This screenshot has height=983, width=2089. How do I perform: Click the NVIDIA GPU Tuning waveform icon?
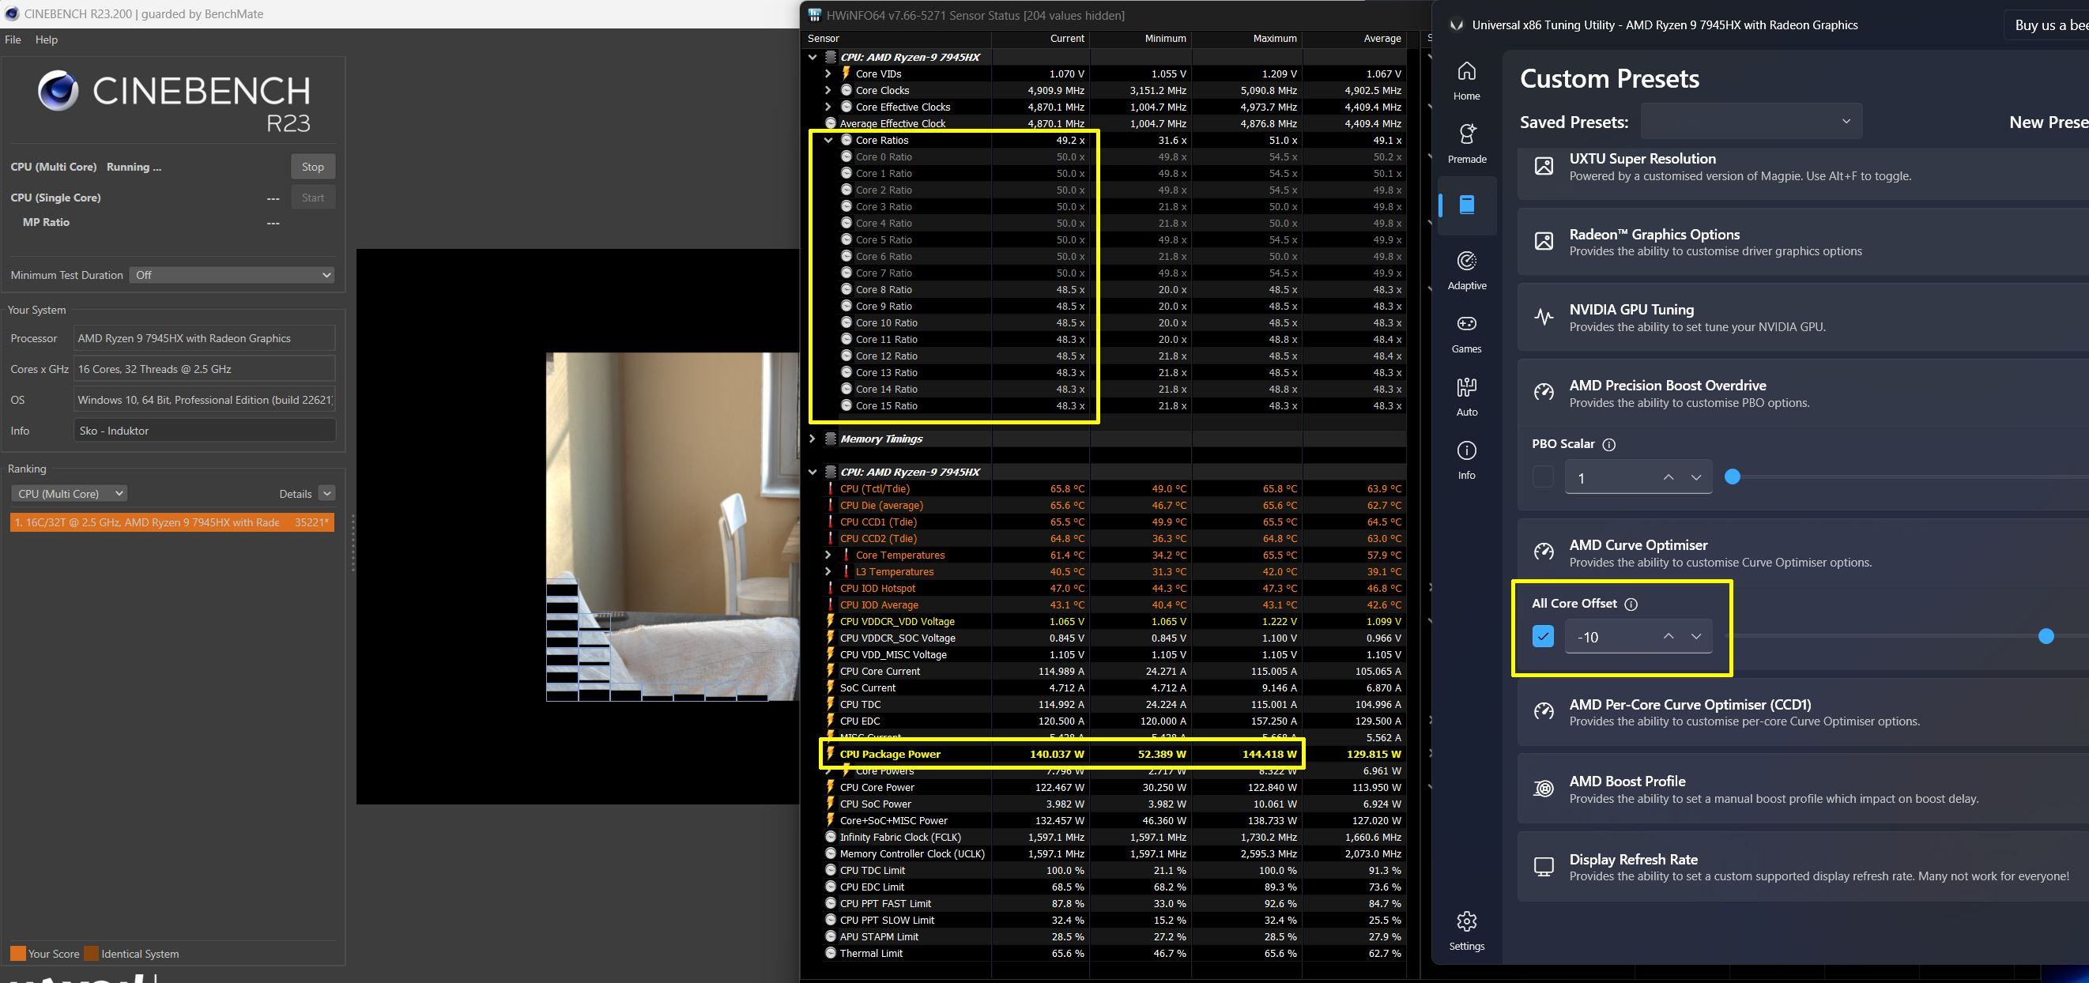(1543, 316)
